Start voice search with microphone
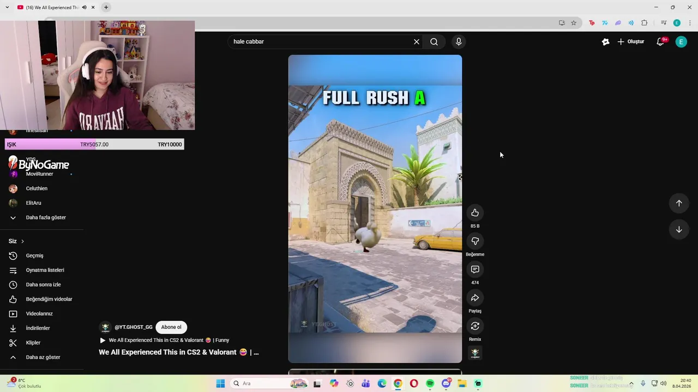698x392 pixels. click(x=459, y=41)
